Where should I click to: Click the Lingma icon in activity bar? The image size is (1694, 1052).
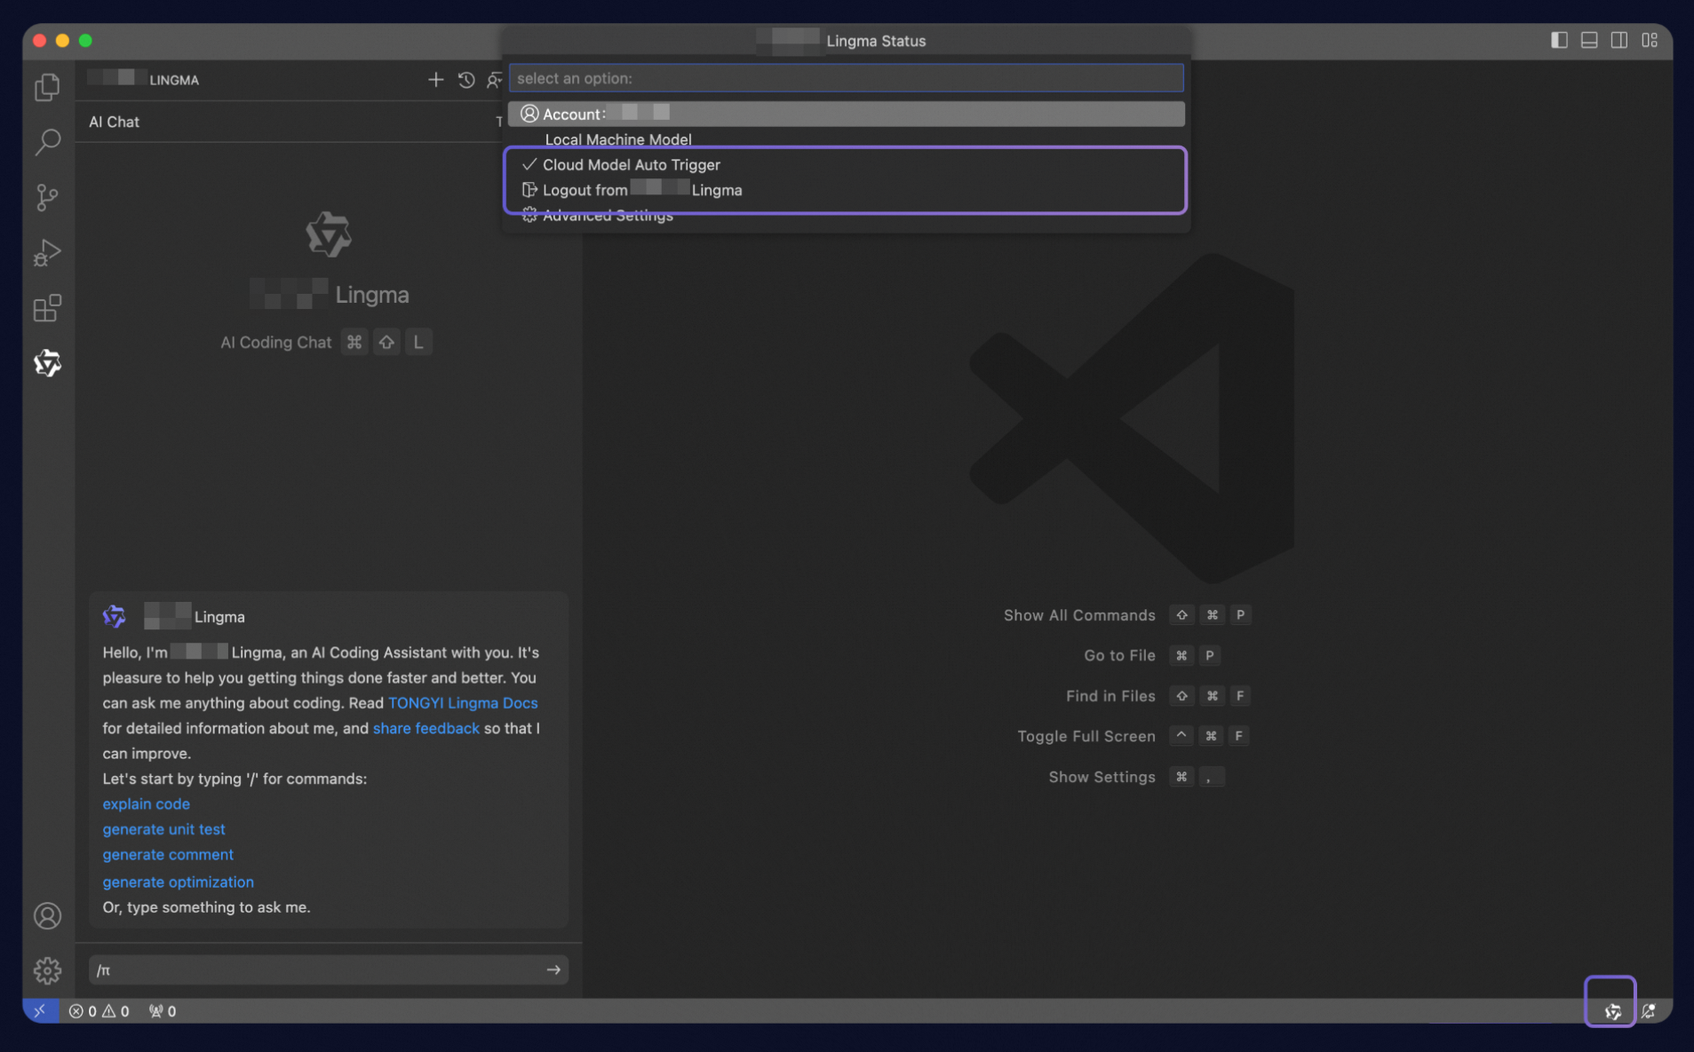click(47, 363)
